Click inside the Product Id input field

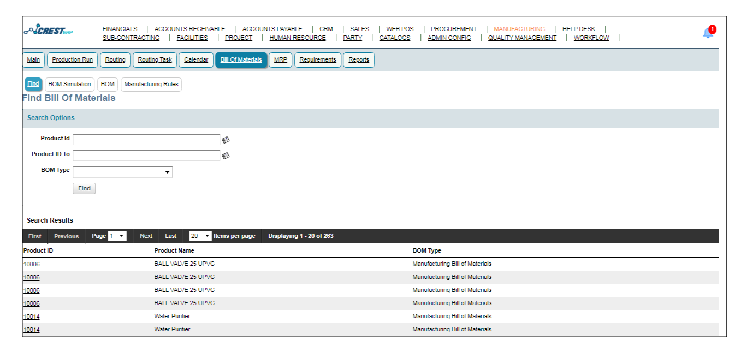coord(146,140)
